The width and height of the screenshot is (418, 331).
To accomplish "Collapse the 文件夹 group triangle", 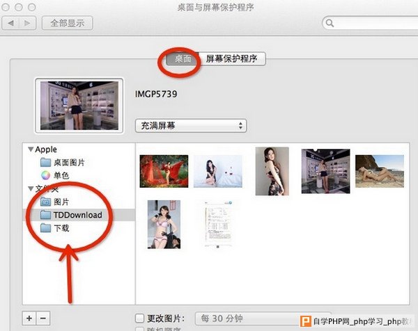I will point(31,188).
